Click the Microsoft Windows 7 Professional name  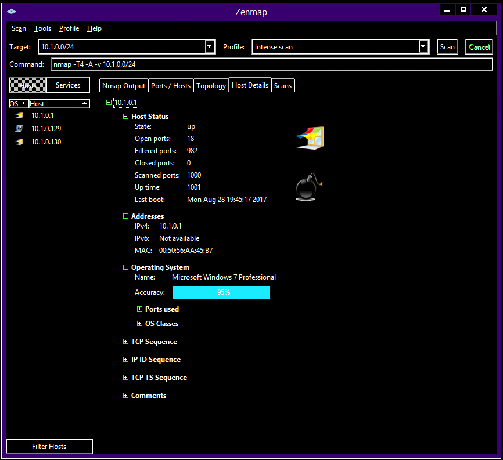tap(224, 277)
